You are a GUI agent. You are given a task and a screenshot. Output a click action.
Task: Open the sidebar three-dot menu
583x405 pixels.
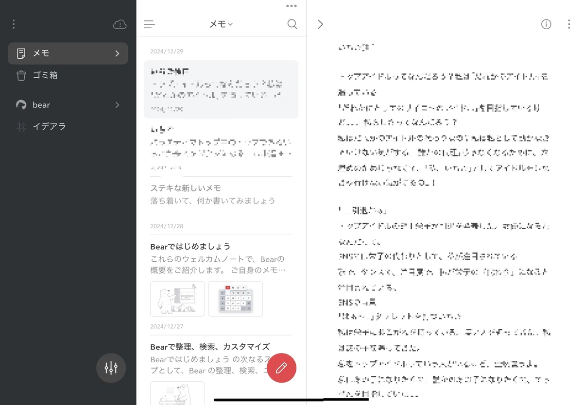(x=14, y=24)
